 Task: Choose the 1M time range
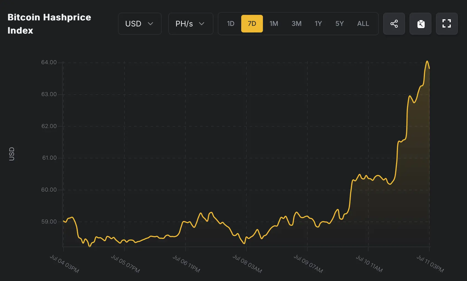pyautogui.click(x=274, y=24)
